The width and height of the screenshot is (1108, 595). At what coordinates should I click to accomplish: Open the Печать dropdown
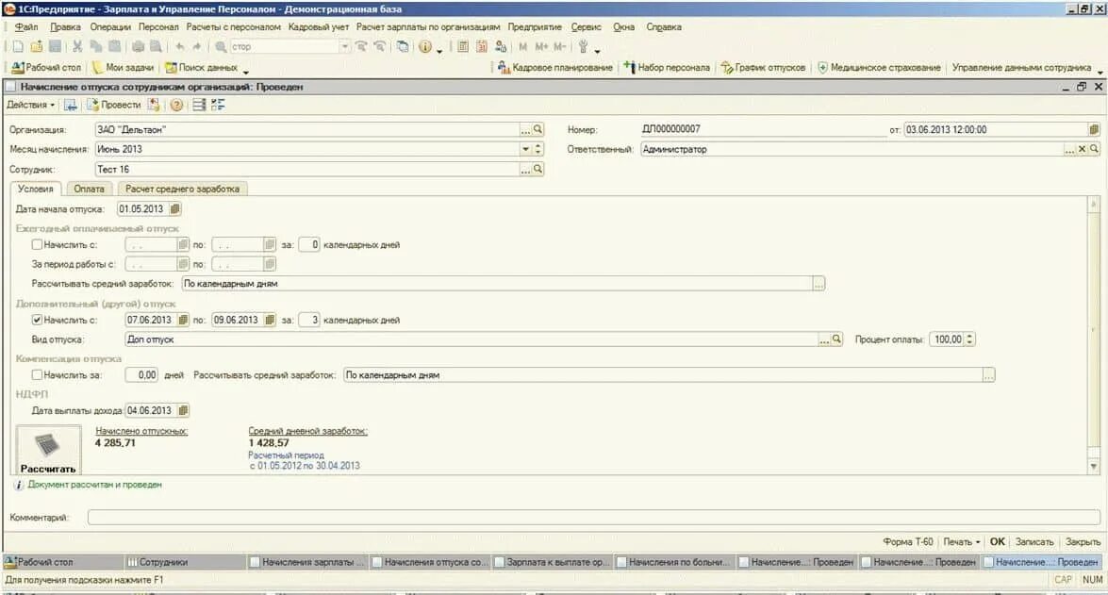[961, 542]
